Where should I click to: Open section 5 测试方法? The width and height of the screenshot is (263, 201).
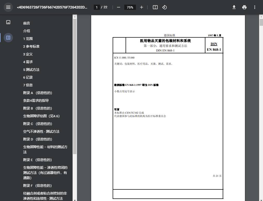(31, 70)
